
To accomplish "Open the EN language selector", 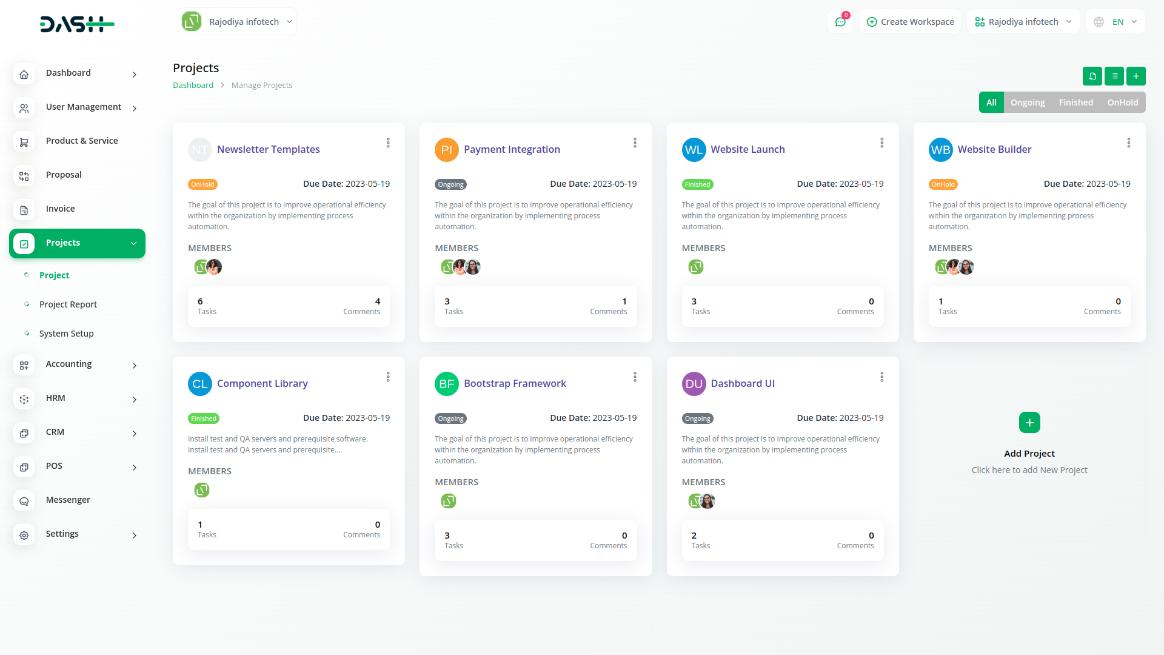I will tap(1115, 21).
